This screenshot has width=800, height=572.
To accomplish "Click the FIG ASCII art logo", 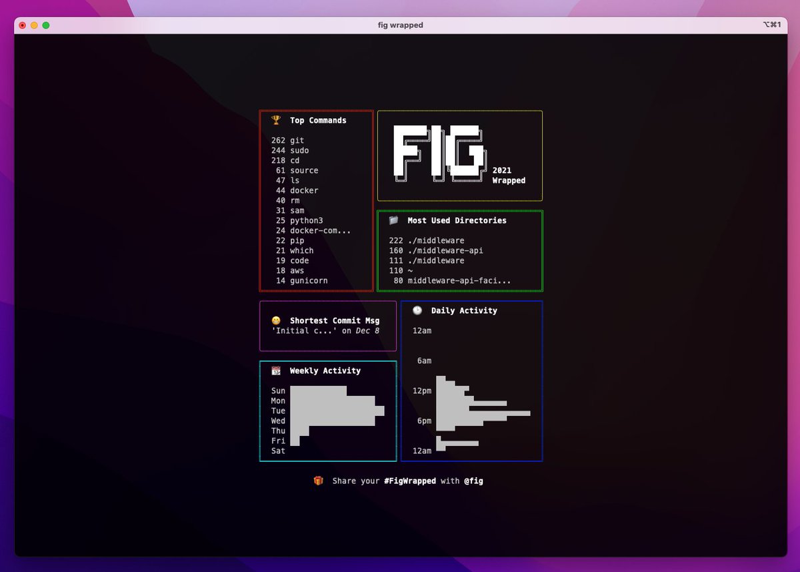I will pos(441,154).
